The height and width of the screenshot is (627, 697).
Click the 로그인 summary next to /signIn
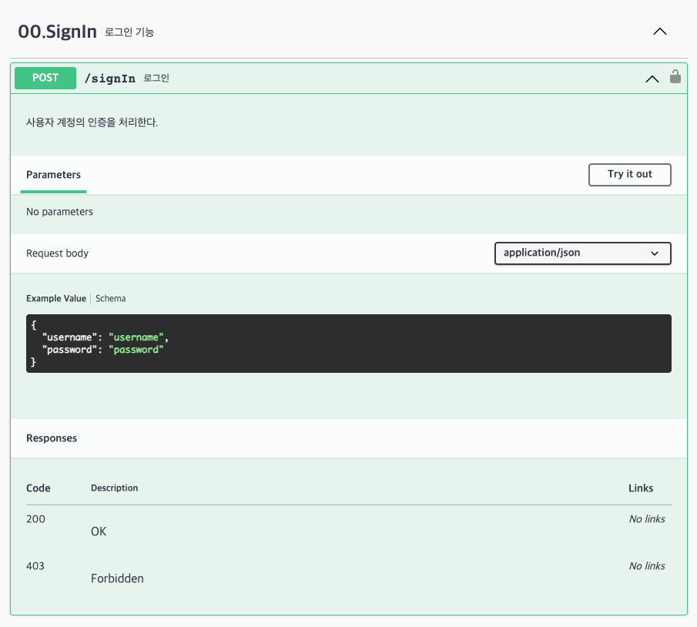click(x=156, y=79)
